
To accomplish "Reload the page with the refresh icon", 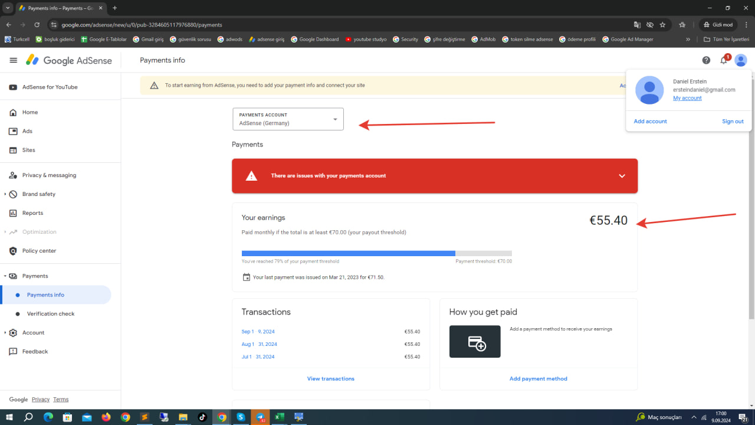I will point(37,25).
